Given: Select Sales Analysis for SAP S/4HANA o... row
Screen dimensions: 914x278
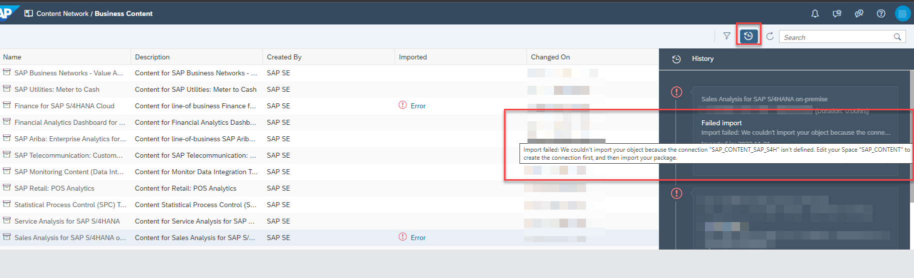Looking at the screenshot, I should pyautogui.click(x=329, y=238).
